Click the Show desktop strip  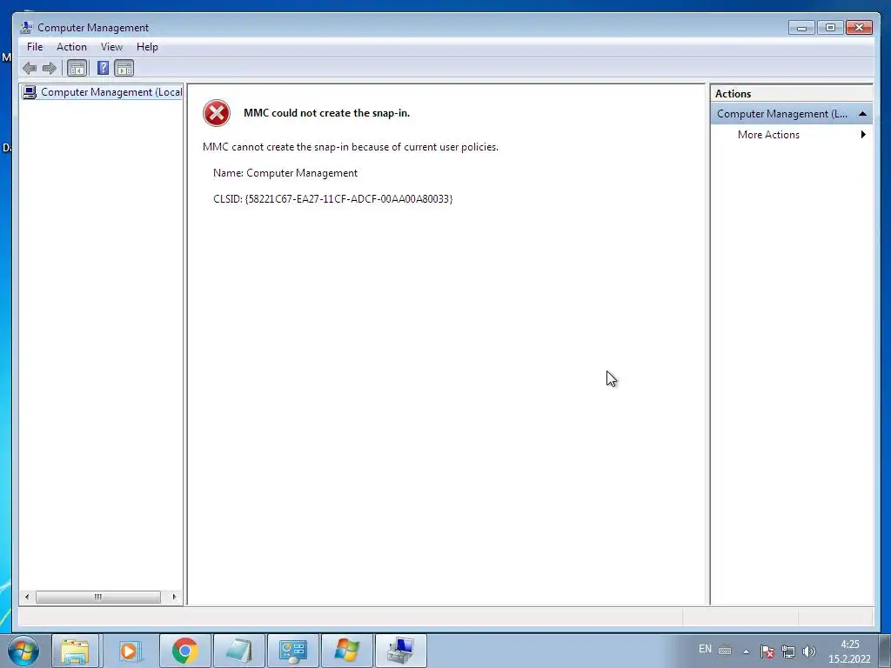885,651
